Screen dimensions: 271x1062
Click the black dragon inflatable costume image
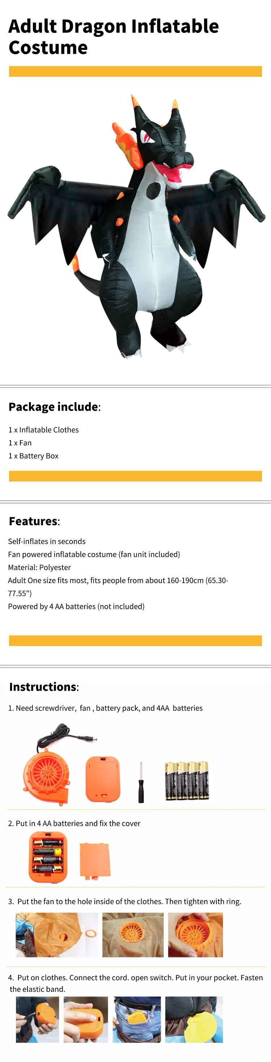click(x=136, y=227)
